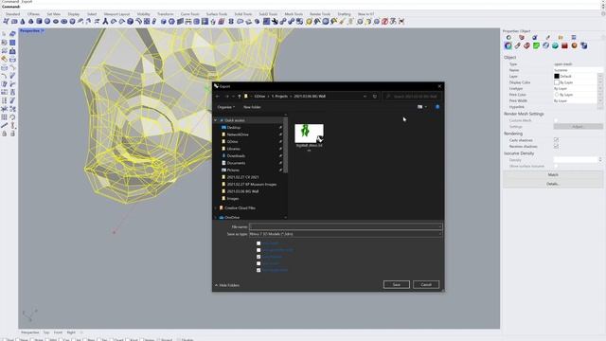Go forward in Export dialog navigation
Image resolution: width=606 pixels, height=341 pixels.
[227, 97]
